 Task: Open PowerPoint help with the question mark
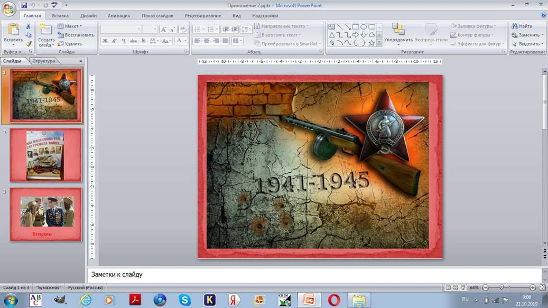[x=543, y=15]
